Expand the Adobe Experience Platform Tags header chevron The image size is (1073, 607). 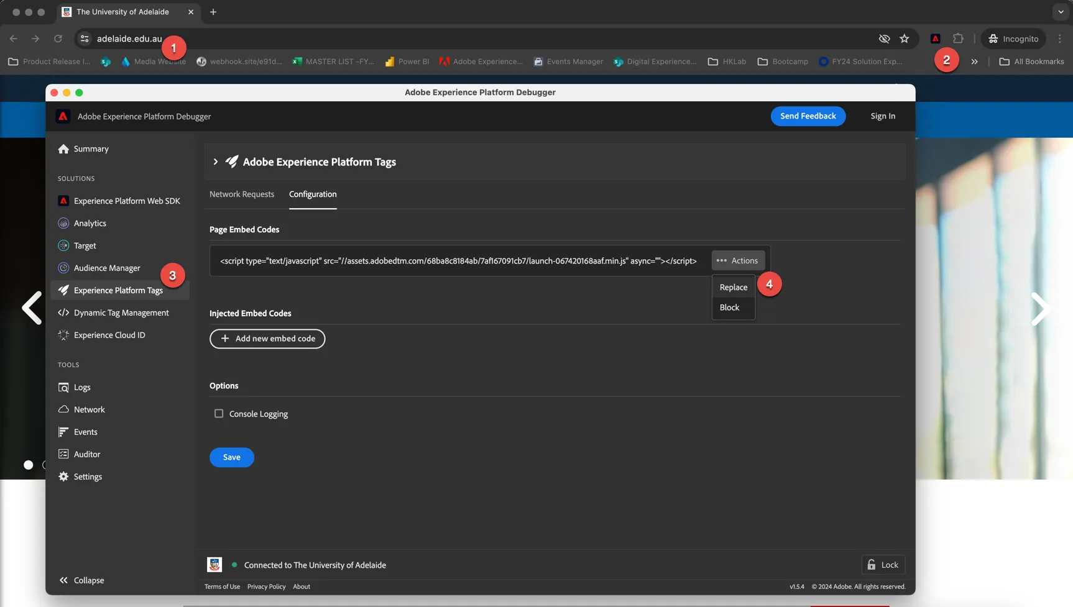(216, 162)
